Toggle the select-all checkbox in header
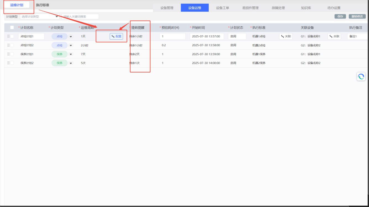 point(12,28)
